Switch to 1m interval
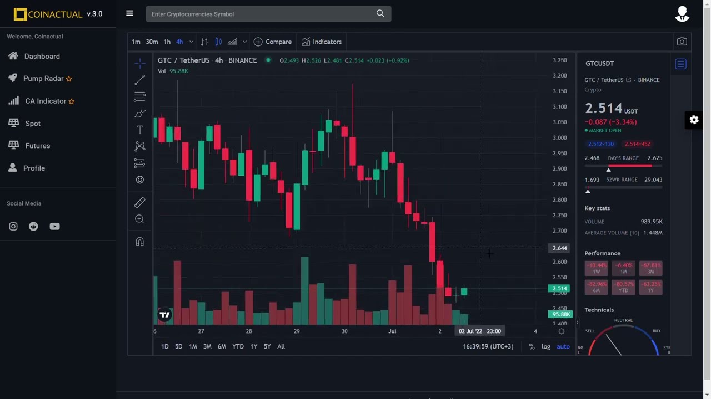The height and width of the screenshot is (399, 711). coord(136,42)
